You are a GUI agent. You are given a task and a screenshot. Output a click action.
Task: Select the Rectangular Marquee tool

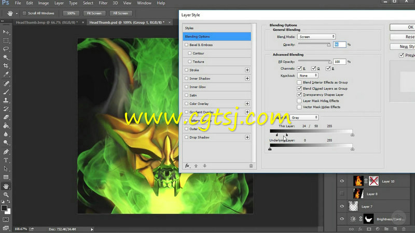[6, 40]
